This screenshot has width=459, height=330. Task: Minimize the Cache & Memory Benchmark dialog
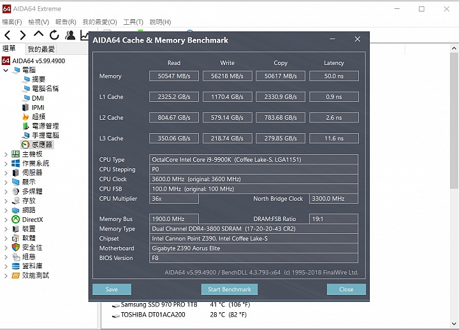point(332,39)
